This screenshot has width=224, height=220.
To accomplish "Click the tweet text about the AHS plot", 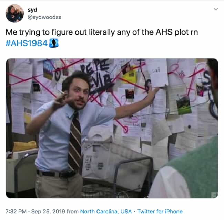I will pyautogui.click(x=102, y=32).
